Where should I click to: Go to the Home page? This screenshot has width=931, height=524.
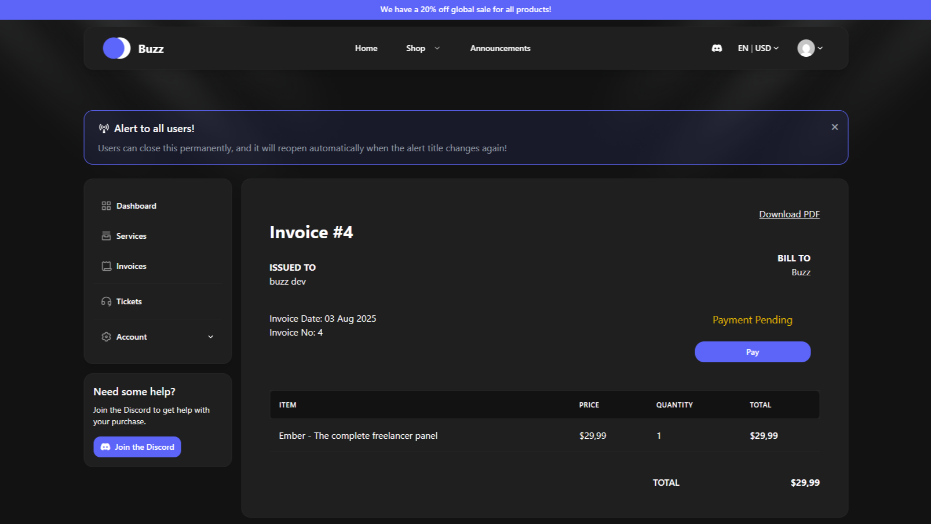tap(366, 48)
